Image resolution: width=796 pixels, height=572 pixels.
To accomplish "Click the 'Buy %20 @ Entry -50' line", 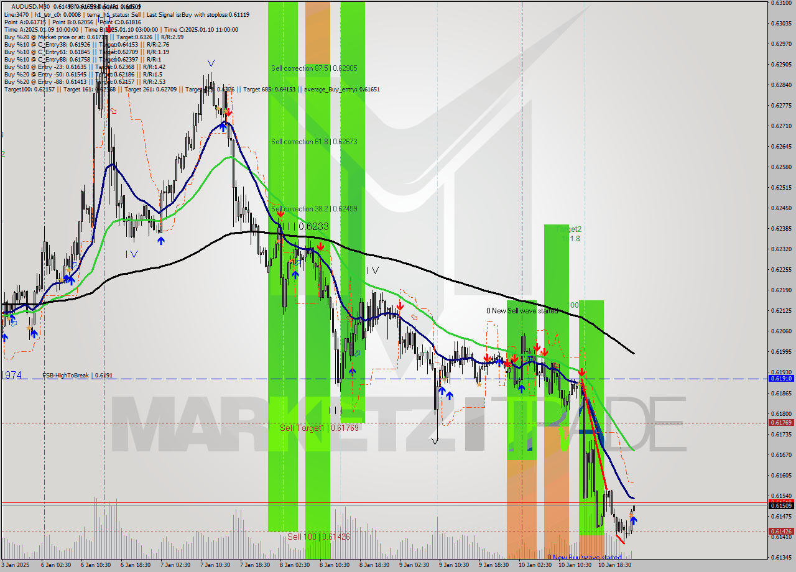I will [83, 74].
